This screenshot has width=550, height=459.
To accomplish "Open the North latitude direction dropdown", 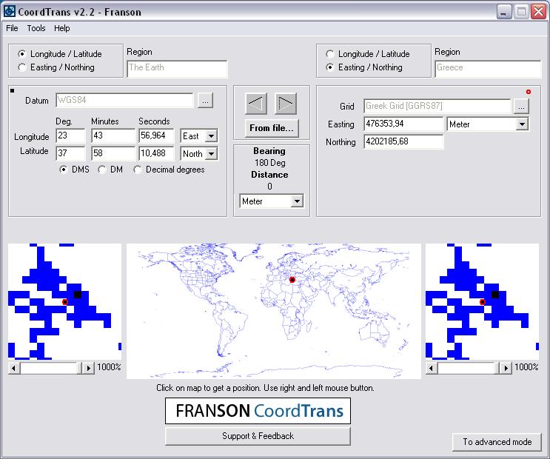I will [x=211, y=153].
